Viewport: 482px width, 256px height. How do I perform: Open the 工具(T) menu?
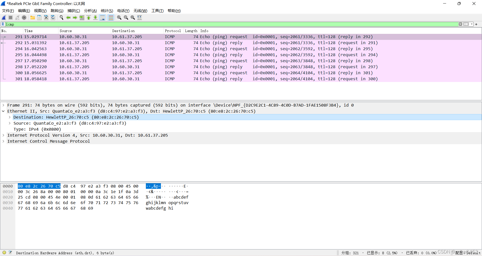[157, 11]
